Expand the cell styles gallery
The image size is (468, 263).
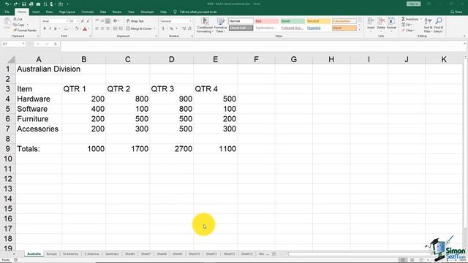pos(359,30)
